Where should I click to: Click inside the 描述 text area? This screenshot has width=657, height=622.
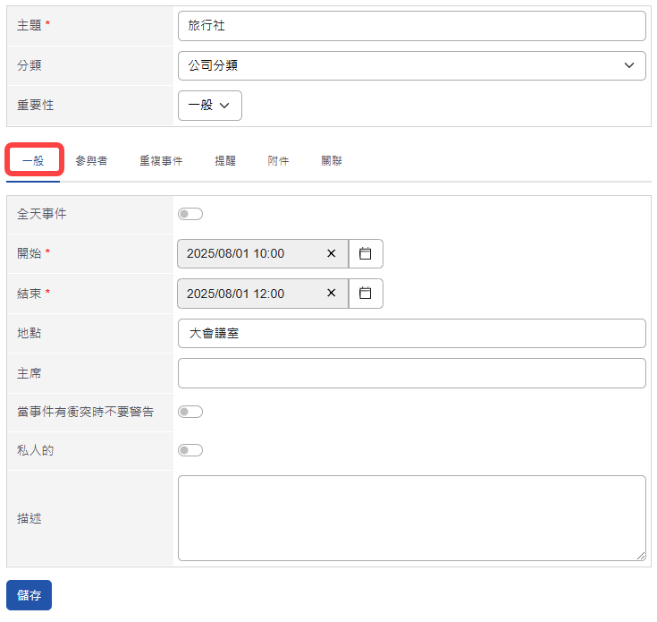(x=411, y=517)
